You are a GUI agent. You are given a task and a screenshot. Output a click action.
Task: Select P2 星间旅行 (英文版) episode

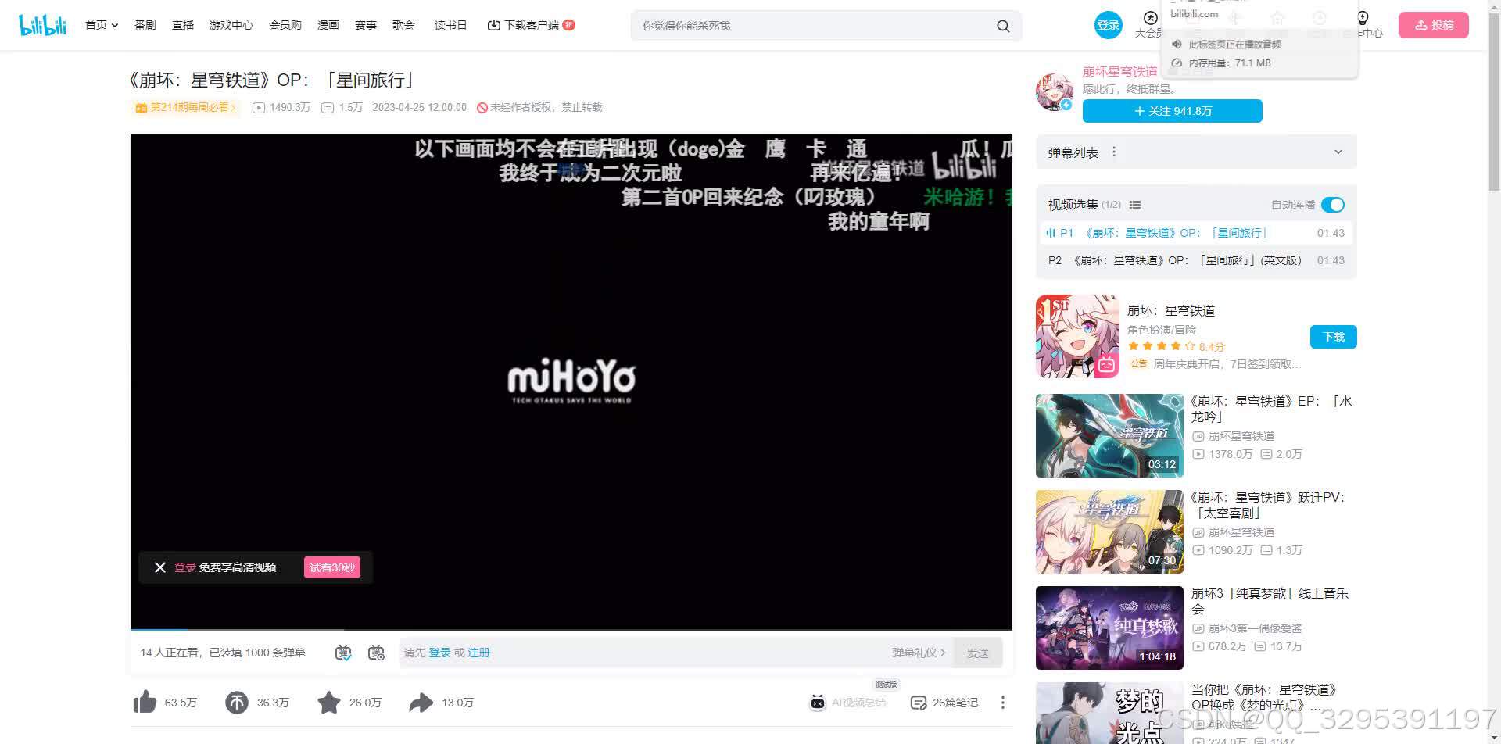(1196, 260)
